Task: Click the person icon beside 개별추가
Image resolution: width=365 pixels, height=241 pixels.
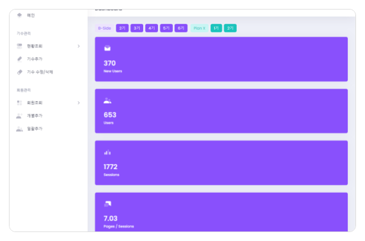Action: (20, 115)
